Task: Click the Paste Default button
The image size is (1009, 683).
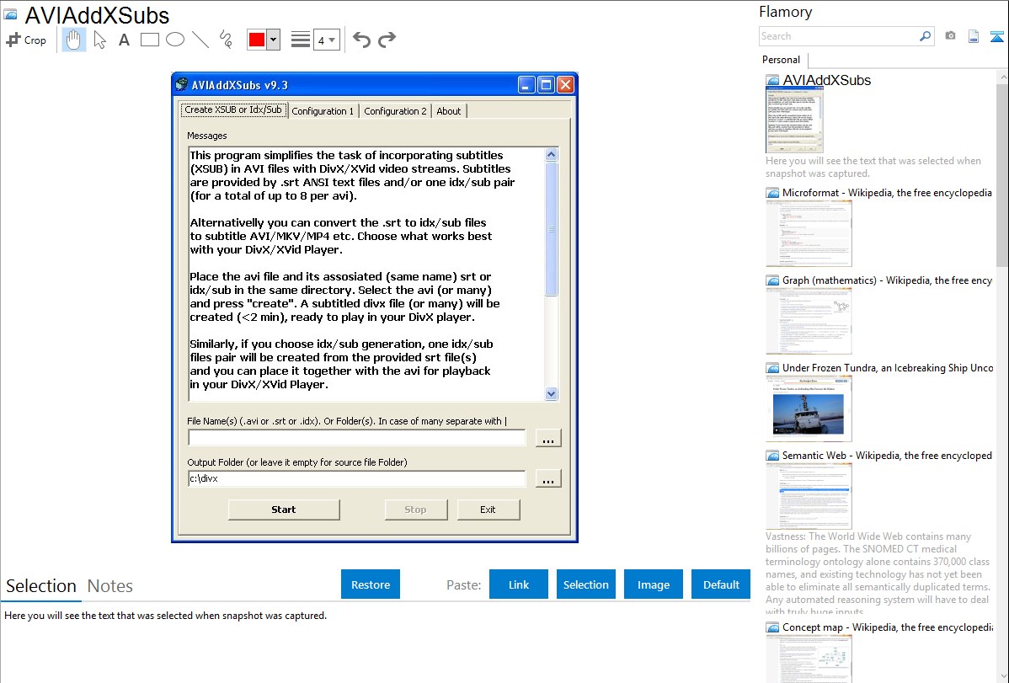Action: (721, 584)
